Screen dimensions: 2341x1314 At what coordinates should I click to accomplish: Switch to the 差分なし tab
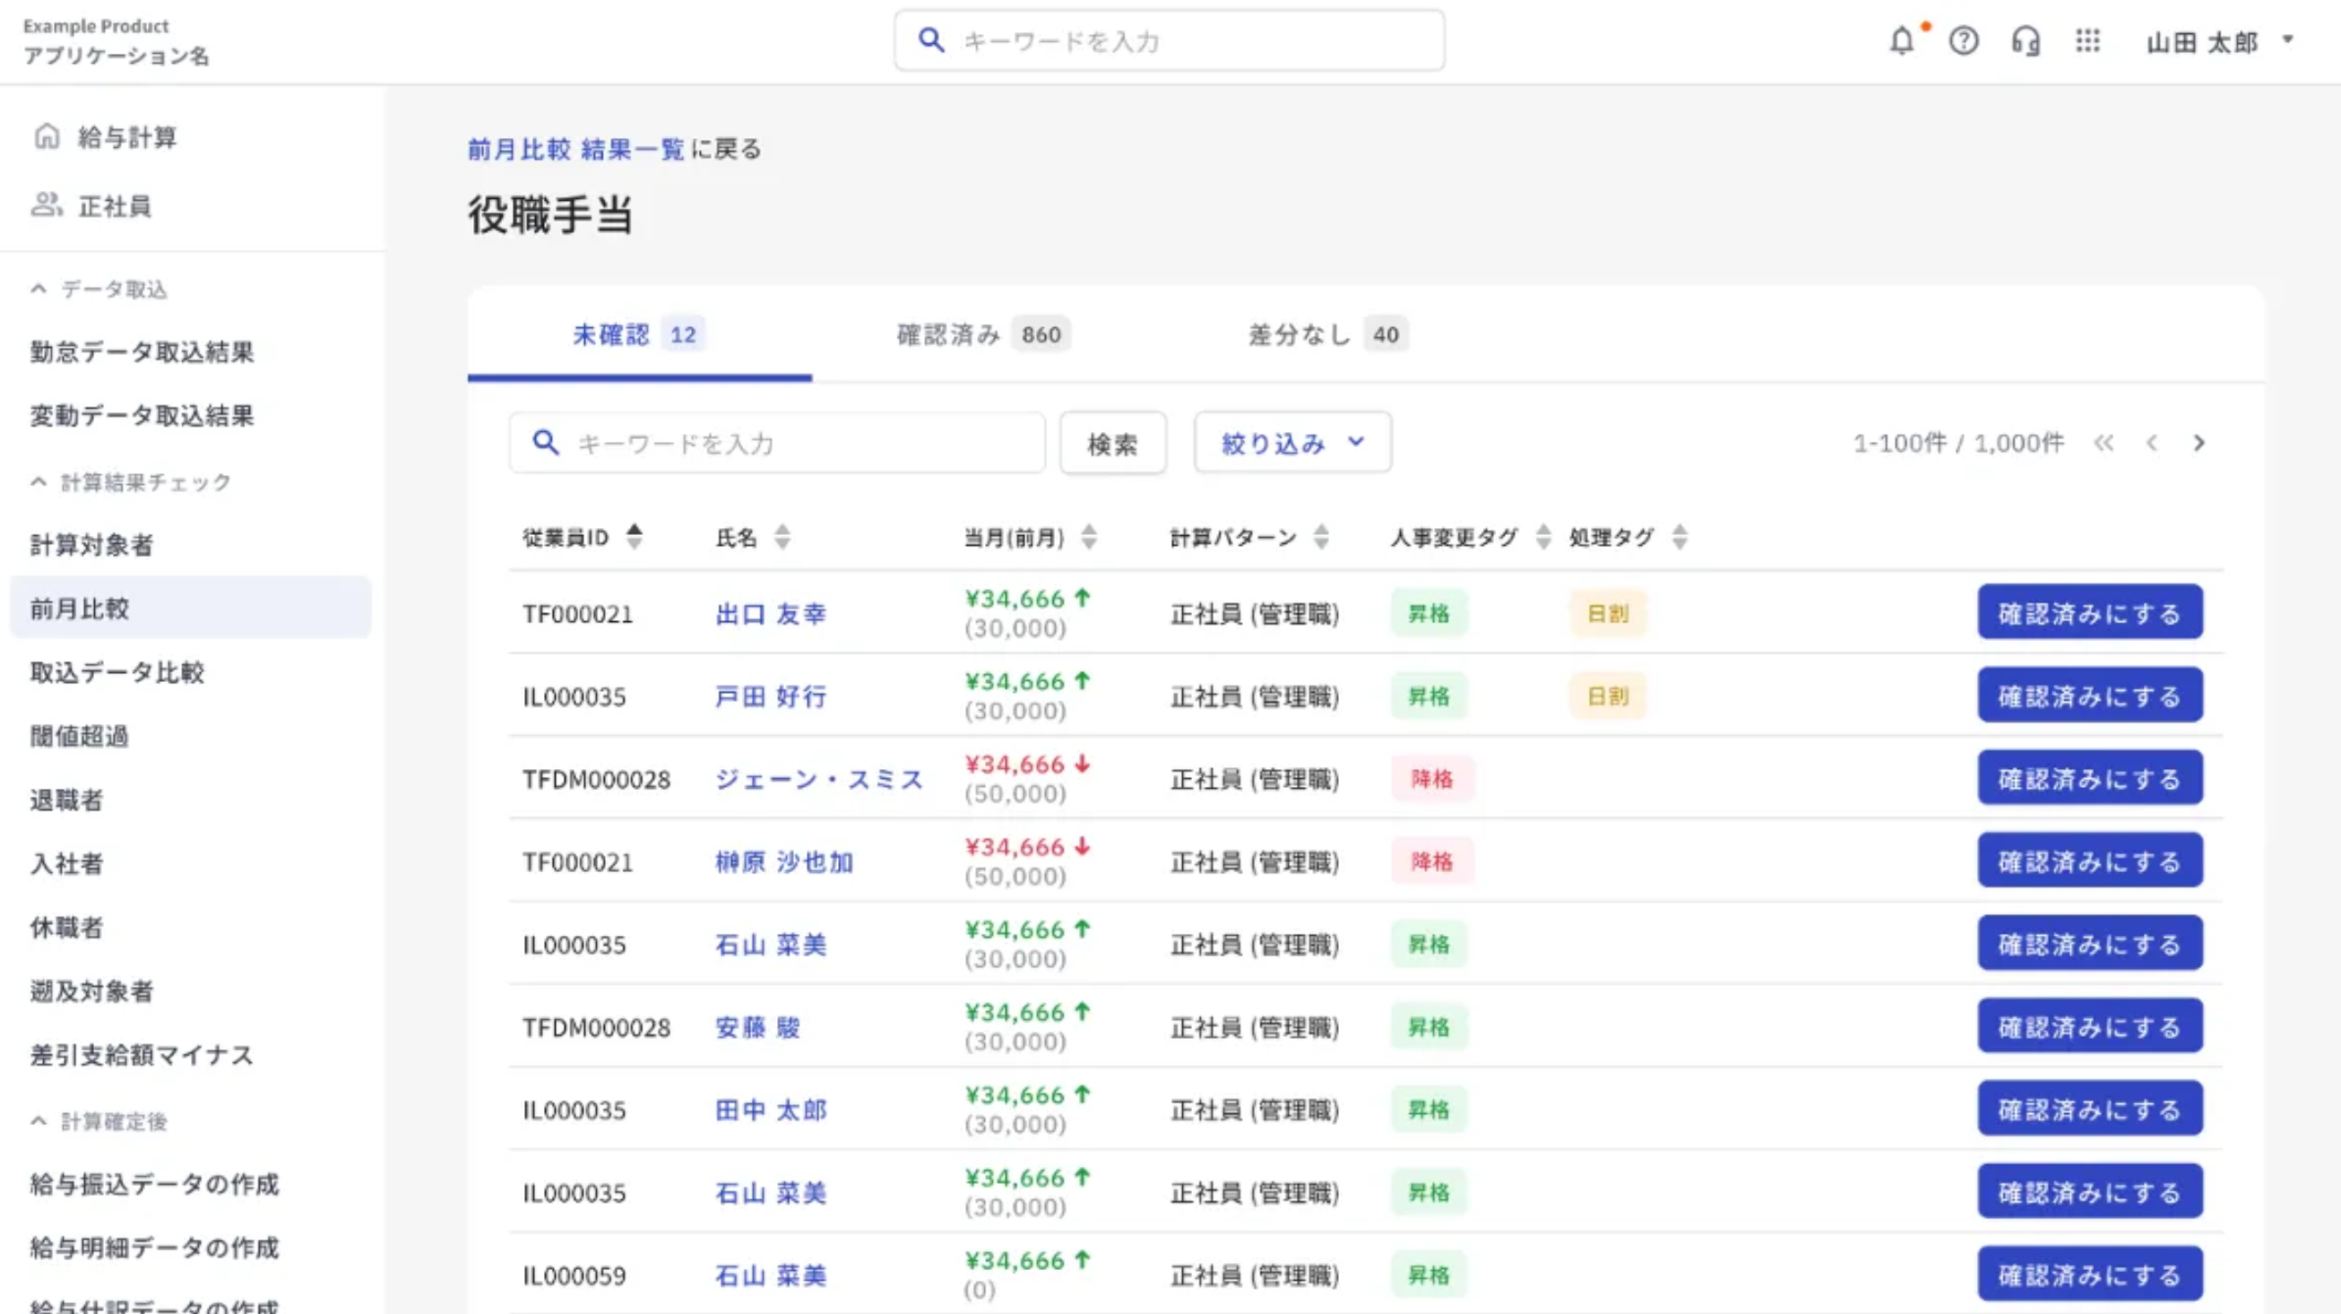pos(1326,335)
